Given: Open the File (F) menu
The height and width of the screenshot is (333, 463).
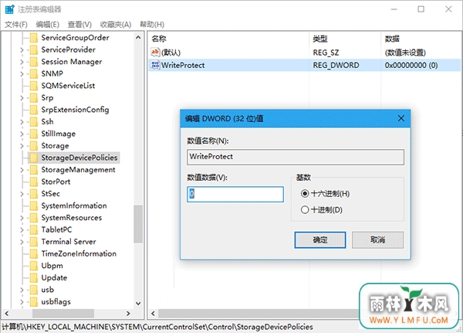Looking at the screenshot, I should (16, 25).
